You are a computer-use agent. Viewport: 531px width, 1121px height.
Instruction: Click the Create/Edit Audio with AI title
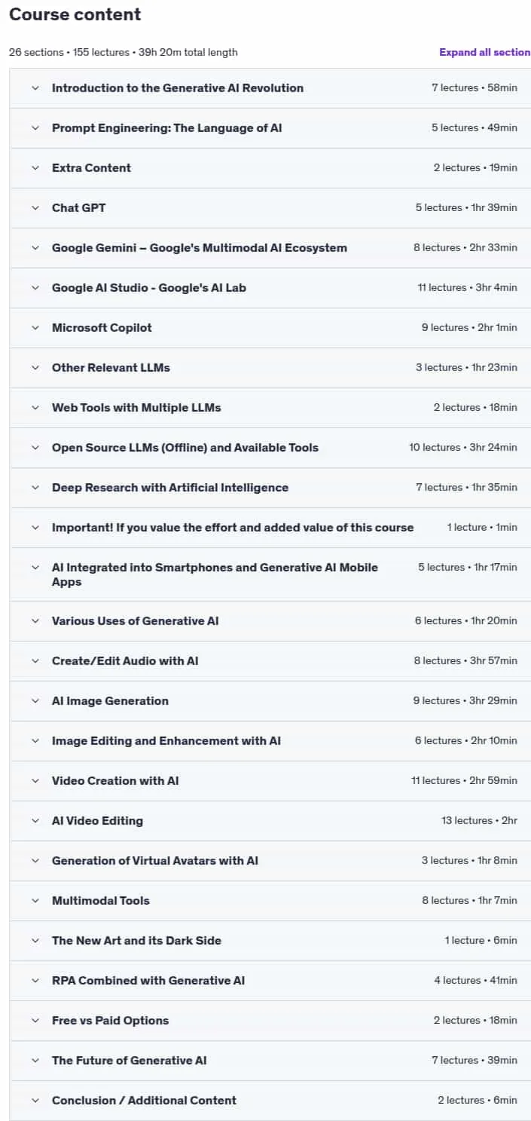(125, 661)
